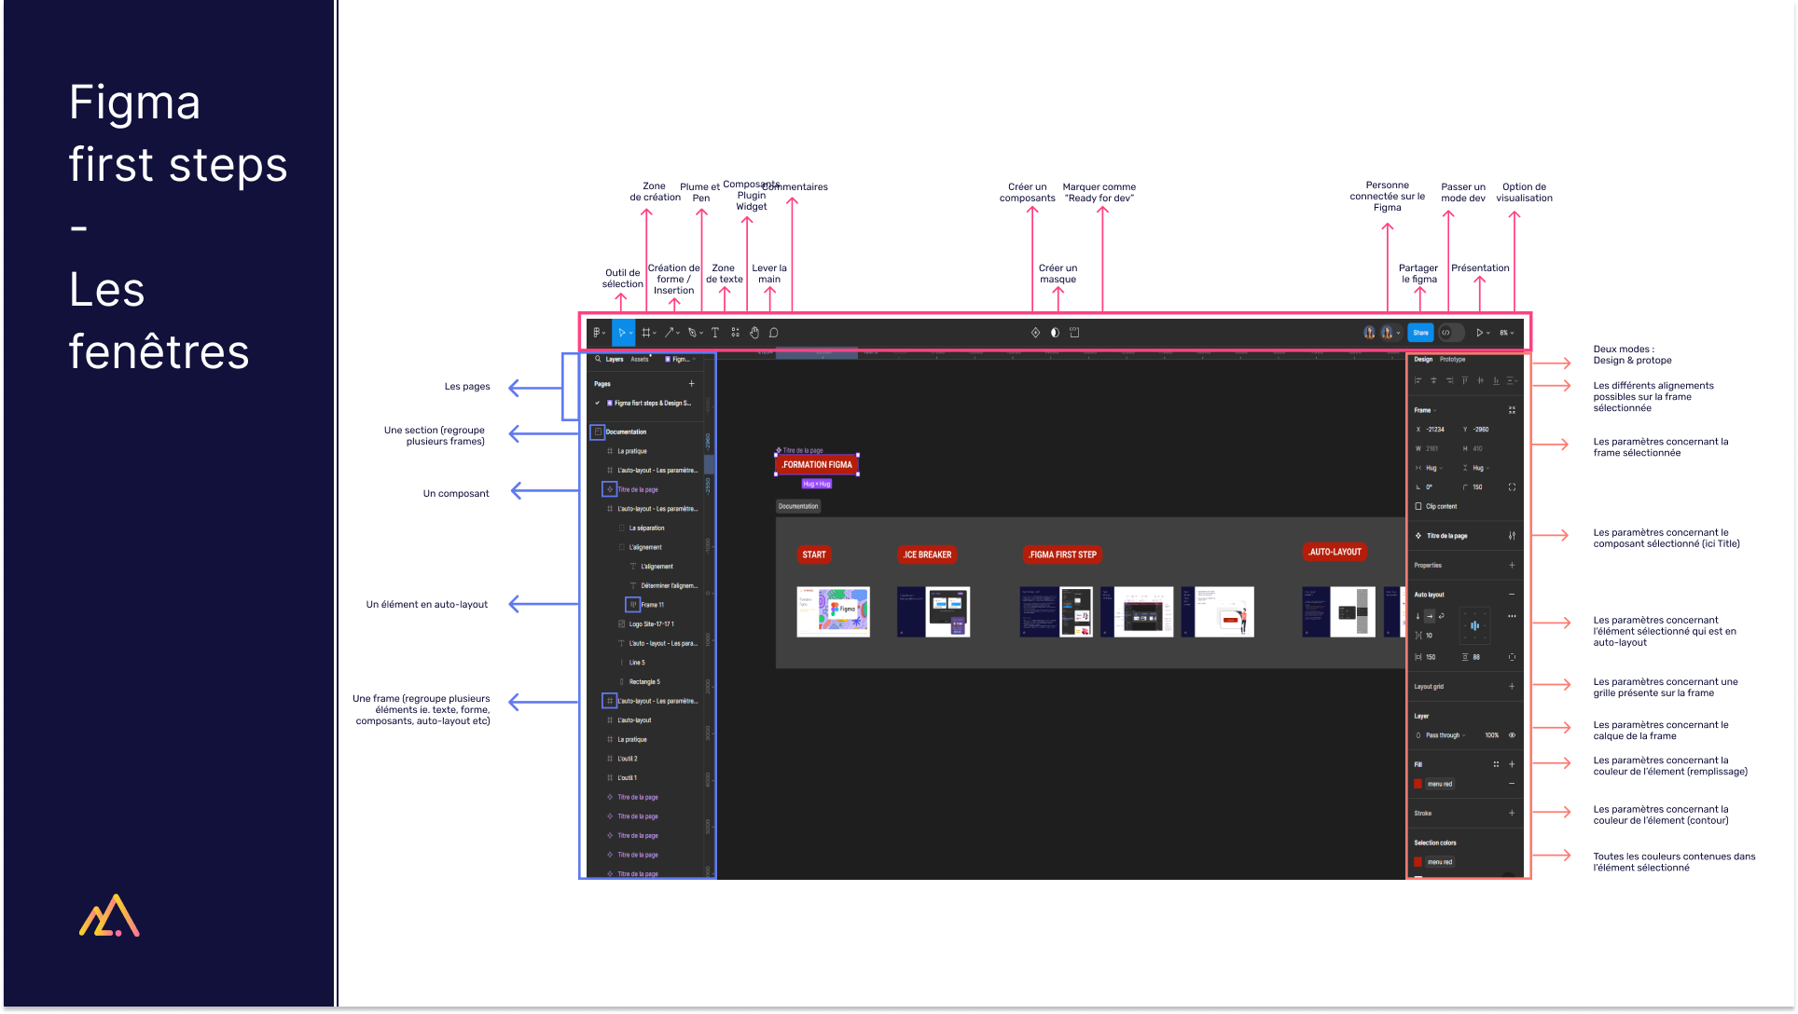
Task: Open the distribute spacing dropdown
Action: [x=1513, y=380]
